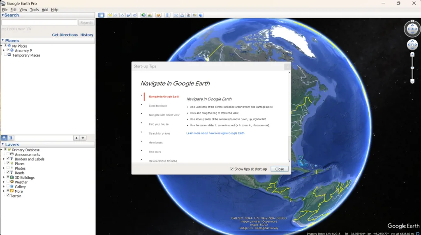Screen dimensions: 421x235
Task: Enable the Weather layer checkbox
Action: pyautogui.click(x=8, y=182)
